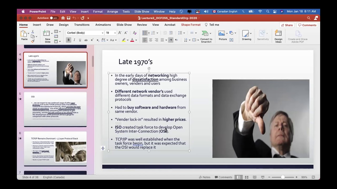Open the Arrange menu in menu bar
Image resolution: width=337 pixels, height=189 pixels.
coord(112,12)
